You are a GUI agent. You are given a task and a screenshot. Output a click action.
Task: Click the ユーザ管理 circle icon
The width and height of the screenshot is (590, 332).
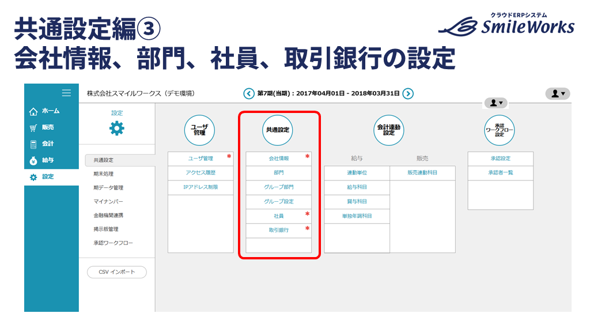[x=199, y=130]
